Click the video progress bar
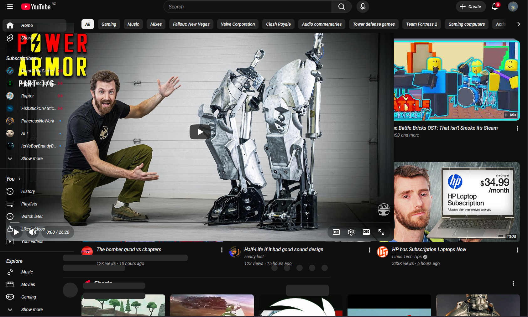The height and width of the screenshot is (317, 528). pyautogui.click(x=201, y=222)
